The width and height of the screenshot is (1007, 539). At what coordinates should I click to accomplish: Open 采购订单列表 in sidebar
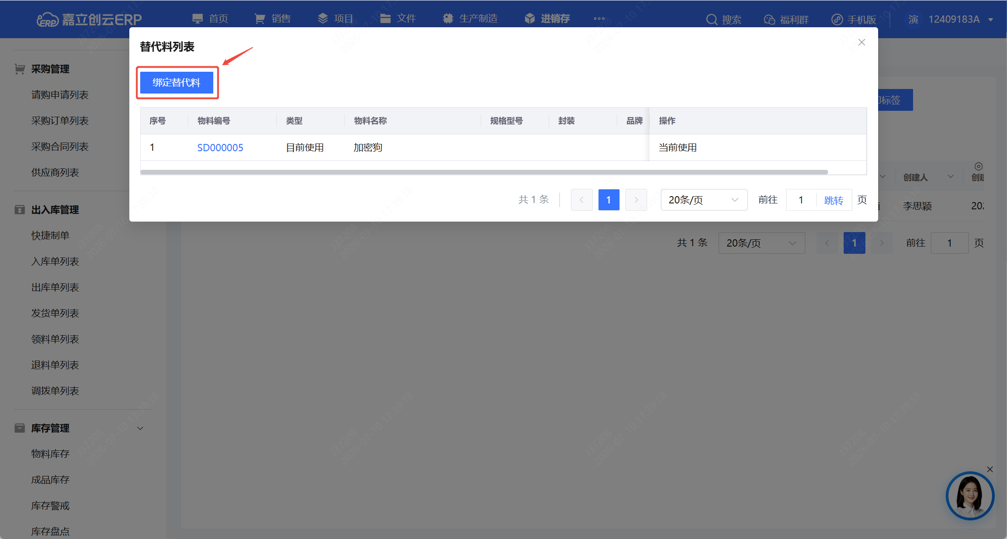(x=60, y=121)
